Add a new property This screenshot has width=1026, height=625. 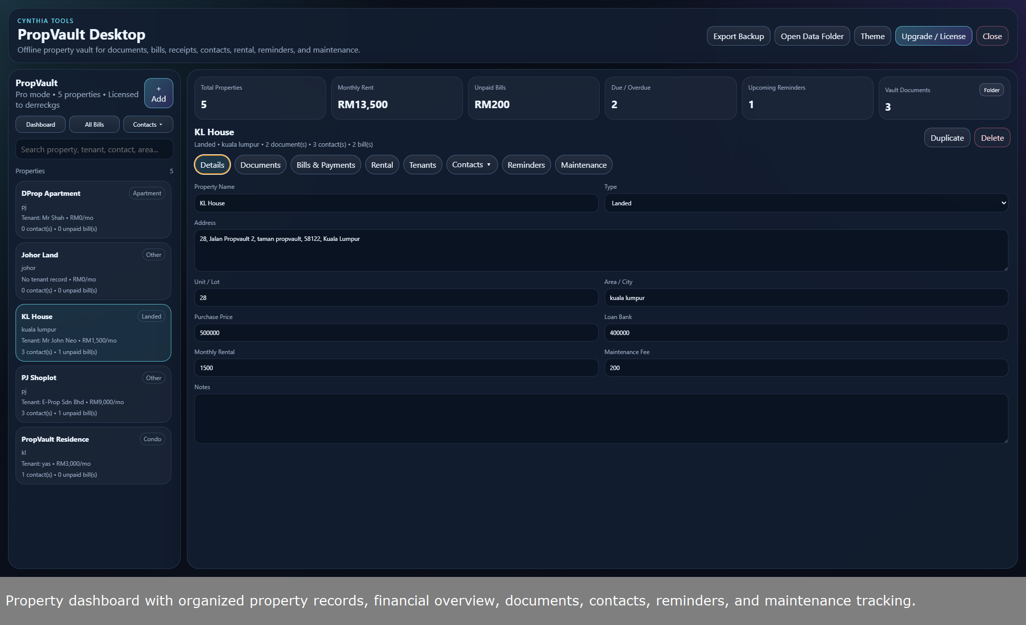[x=158, y=93]
